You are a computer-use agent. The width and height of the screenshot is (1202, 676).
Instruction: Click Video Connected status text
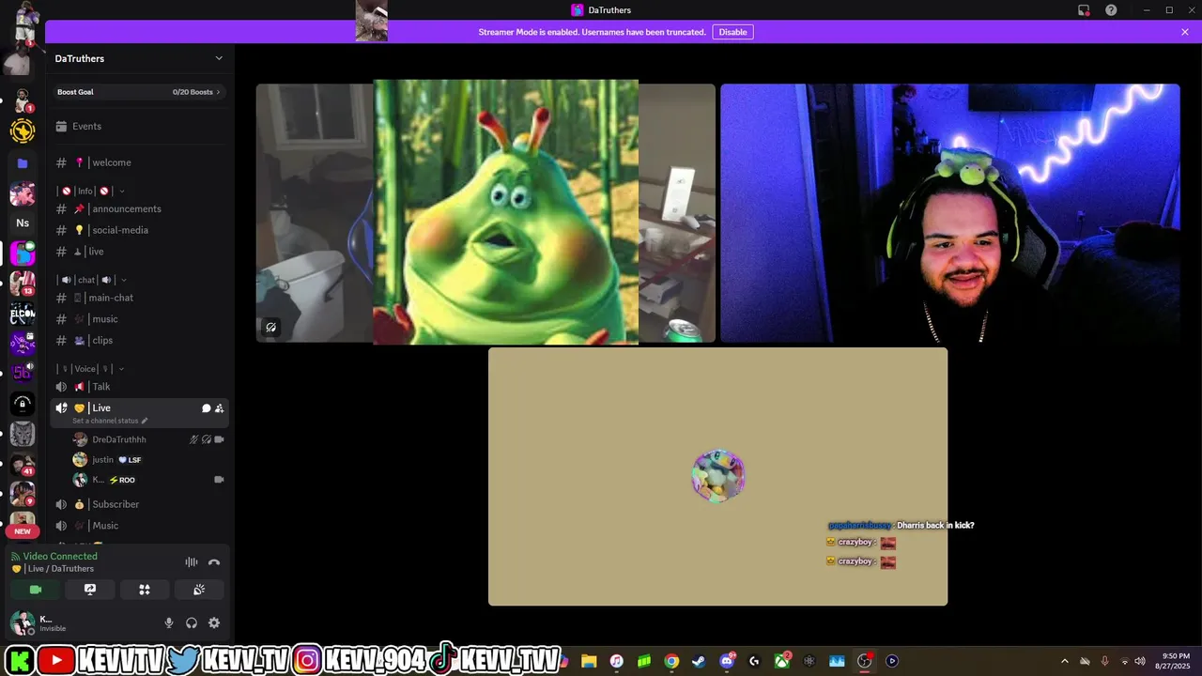pos(60,556)
